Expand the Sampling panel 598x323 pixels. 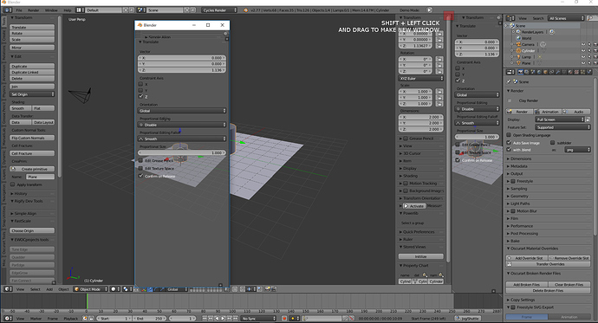tap(518, 189)
